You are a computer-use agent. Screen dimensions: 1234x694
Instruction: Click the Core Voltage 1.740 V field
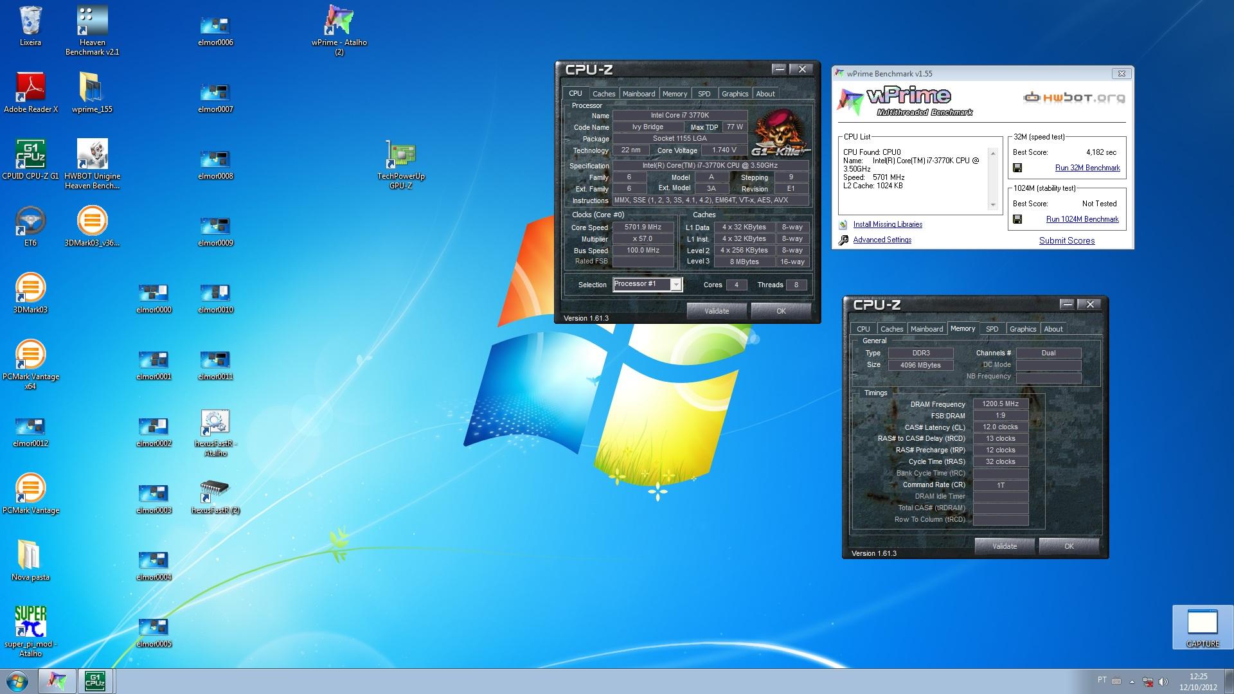click(724, 150)
